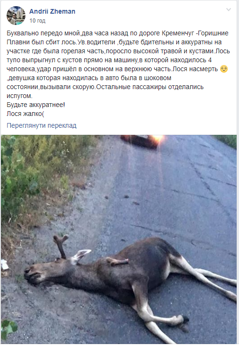239x345 pixels.
Task: Open the moose photo attached to post
Action: (119, 239)
